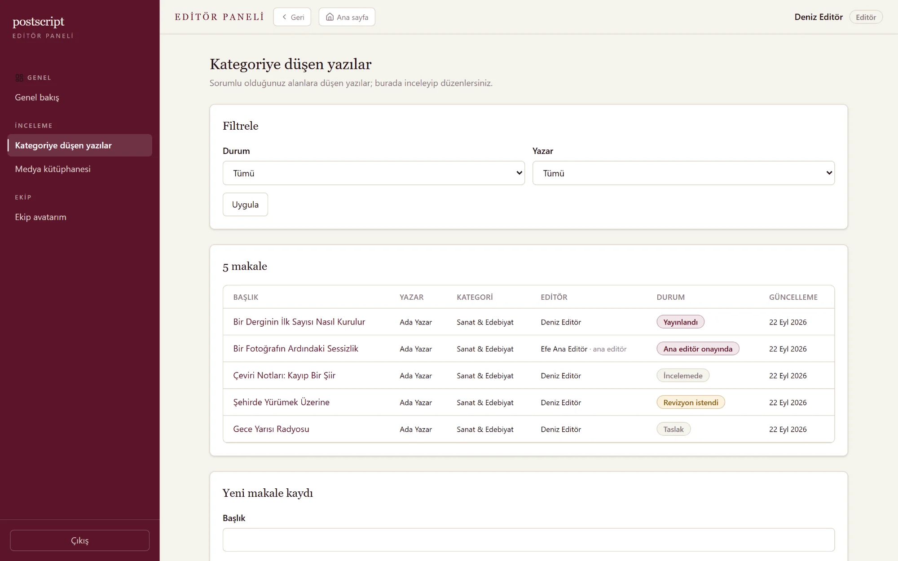This screenshot has height=561, width=898.
Task: Open article Çeviri Notları: Kayıp Bir Şiir
Action: pyautogui.click(x=284, y=376)
